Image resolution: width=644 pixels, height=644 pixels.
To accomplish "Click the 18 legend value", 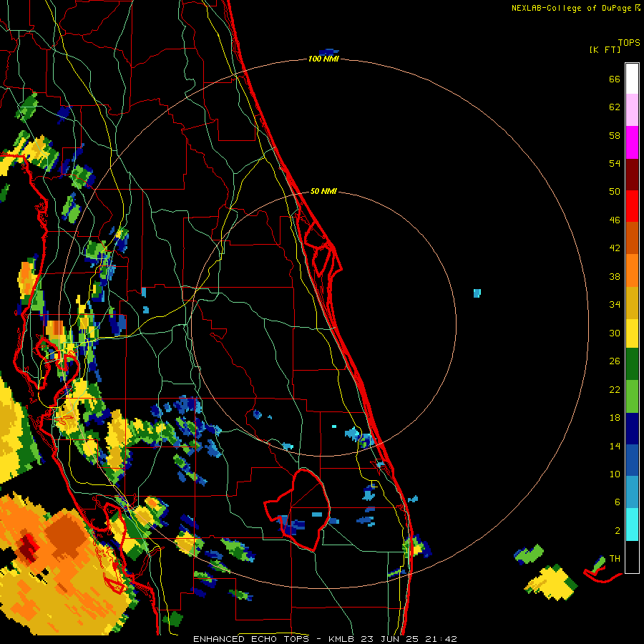I will coord(615,418).
